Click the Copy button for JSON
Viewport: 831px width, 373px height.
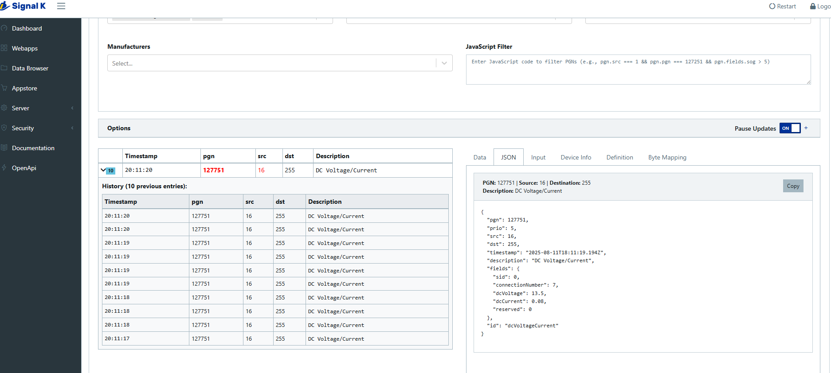coord(793,186)
